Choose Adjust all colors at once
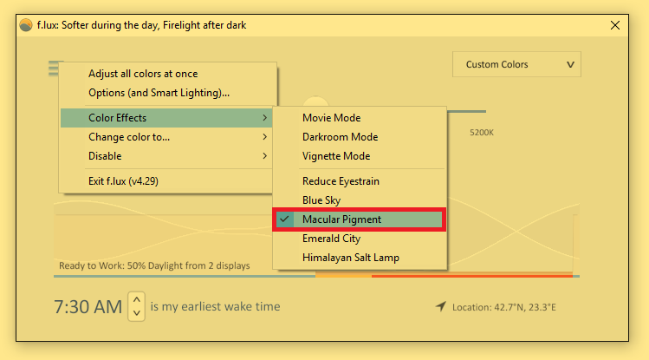Viewport: 649px width, 360px height. (168, 74)
